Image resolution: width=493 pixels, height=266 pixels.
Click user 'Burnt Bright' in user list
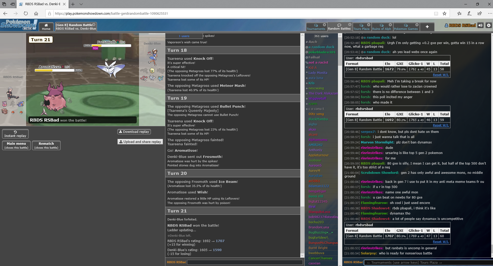coord(318,248)
